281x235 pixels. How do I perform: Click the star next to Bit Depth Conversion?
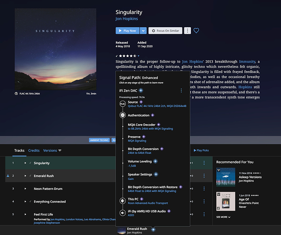coord(162,149)
